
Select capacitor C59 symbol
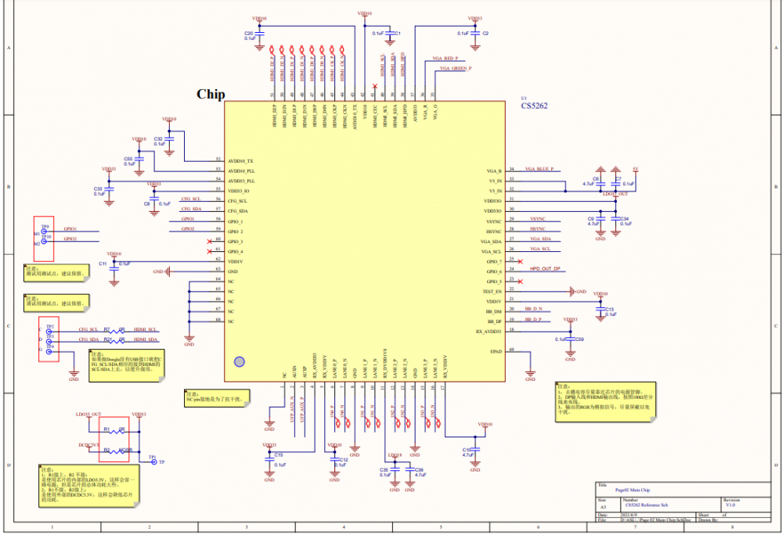click(570, 339)
